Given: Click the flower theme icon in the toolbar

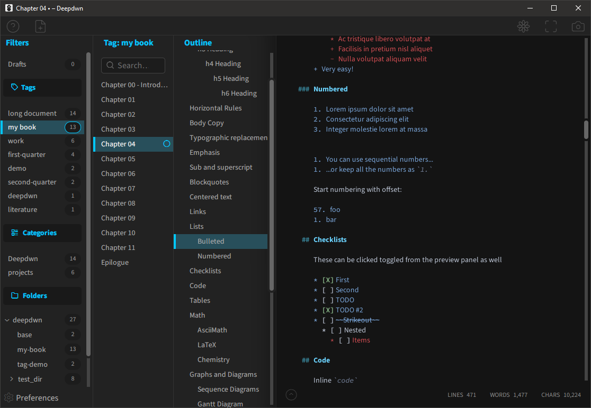Looking at the screenshot, I should point(523,26).
